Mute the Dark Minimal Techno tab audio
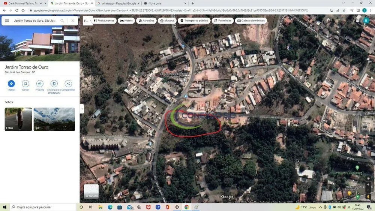The width and height of the screenshot is (375, 211). pos(41,3)
